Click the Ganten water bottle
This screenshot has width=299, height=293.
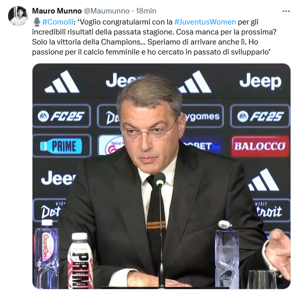pyautogui.click(x=46, y=254)
